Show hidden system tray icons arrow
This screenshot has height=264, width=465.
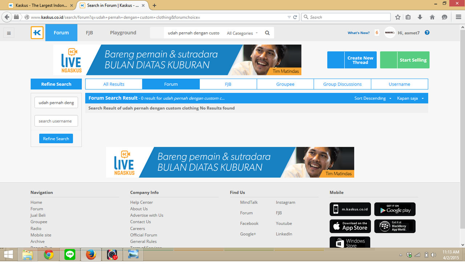(401, 255)
